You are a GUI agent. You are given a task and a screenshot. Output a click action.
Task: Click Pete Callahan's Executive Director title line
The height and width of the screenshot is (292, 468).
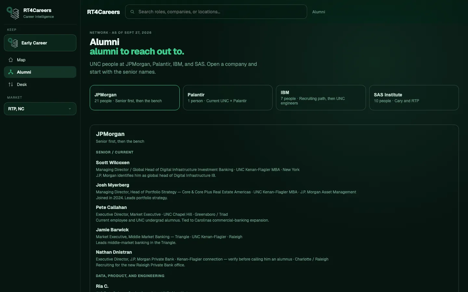162,214
